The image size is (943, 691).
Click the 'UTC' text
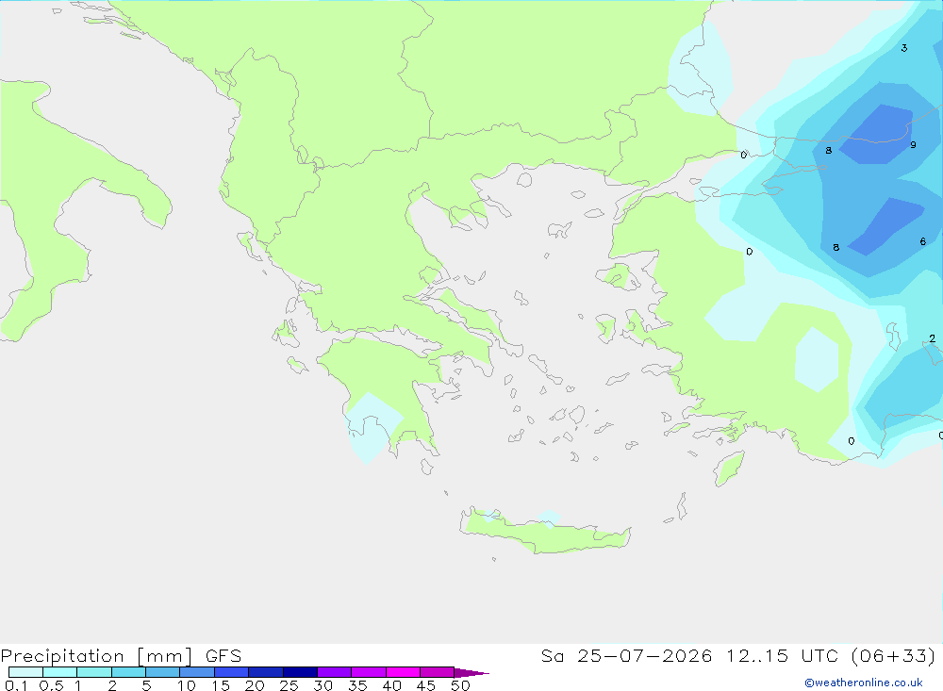coord(819,655)
